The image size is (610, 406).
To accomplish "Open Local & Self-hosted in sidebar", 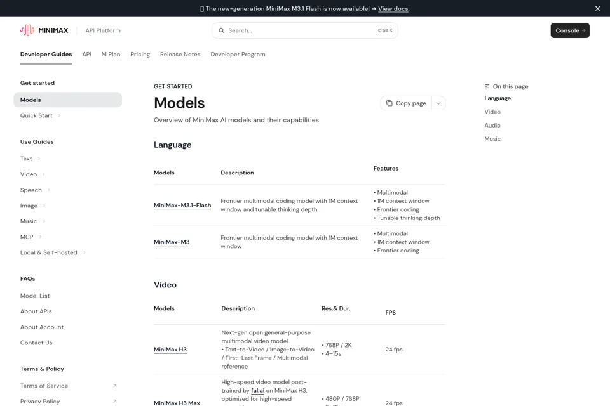I will [49, 252].
